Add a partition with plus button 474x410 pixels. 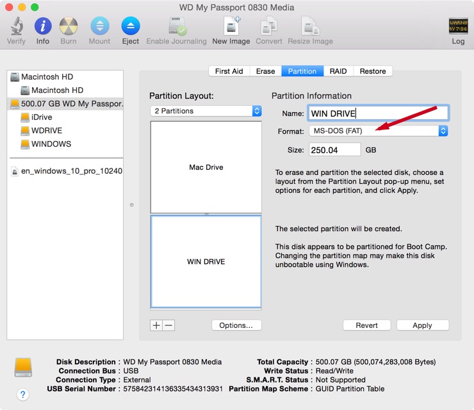point(156,325)
